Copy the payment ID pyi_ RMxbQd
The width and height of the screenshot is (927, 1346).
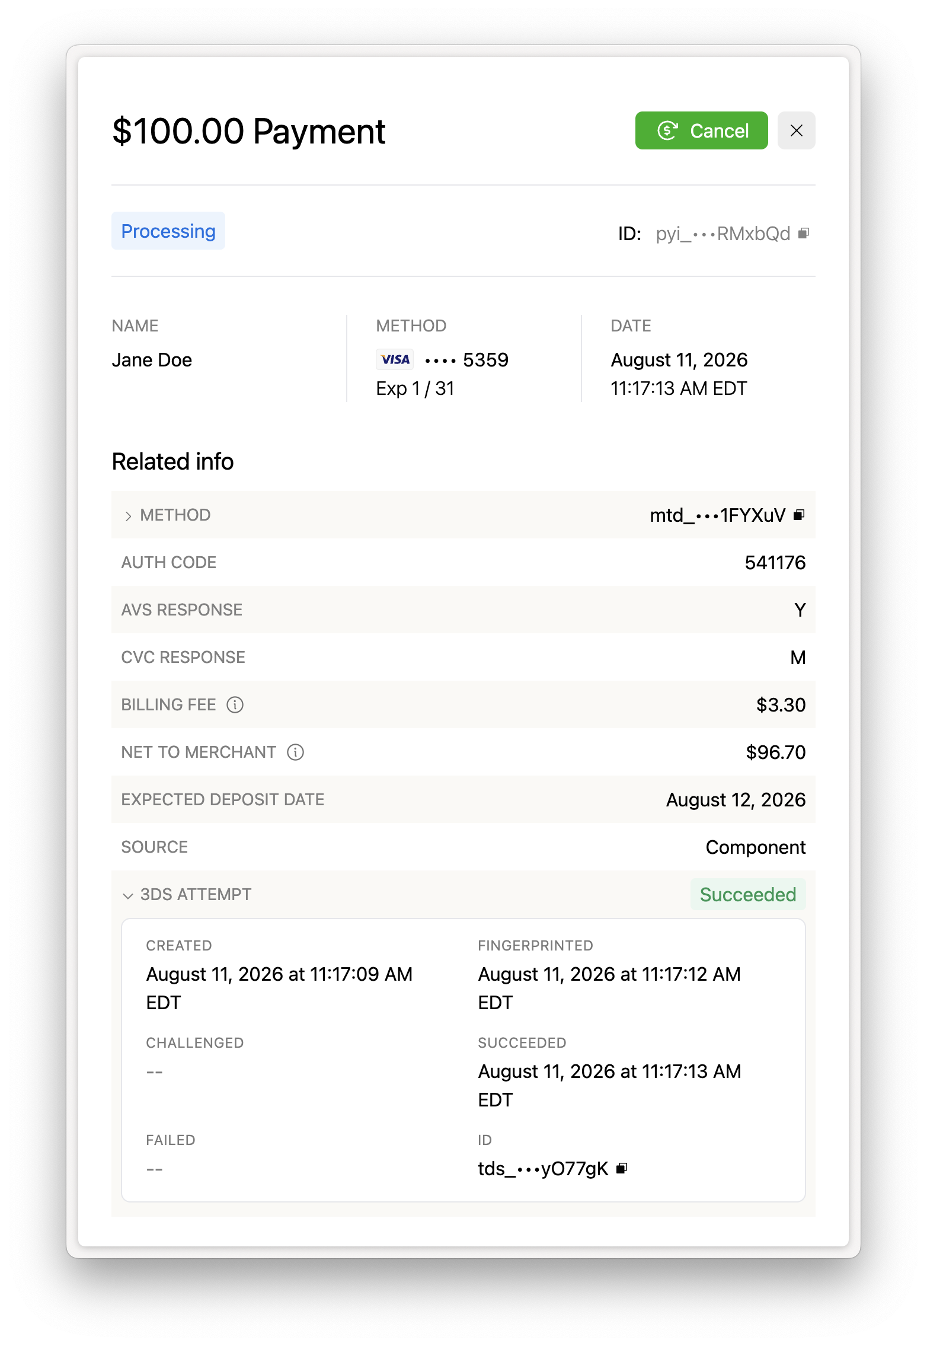tap(804, 233)
